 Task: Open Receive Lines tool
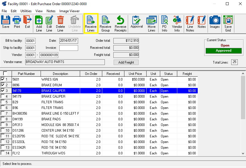click(x=91, y=23)
